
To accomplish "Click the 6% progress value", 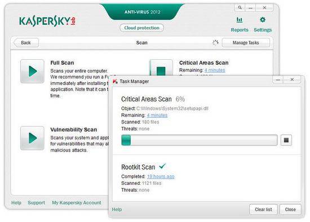I will [x=180, y=99].
